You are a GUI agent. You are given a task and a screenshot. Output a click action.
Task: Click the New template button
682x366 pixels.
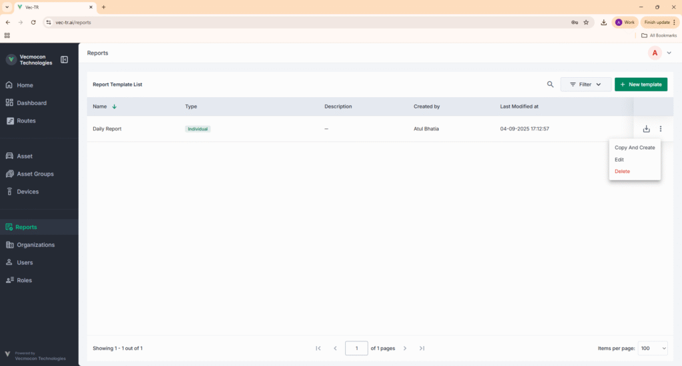(641, 85)
